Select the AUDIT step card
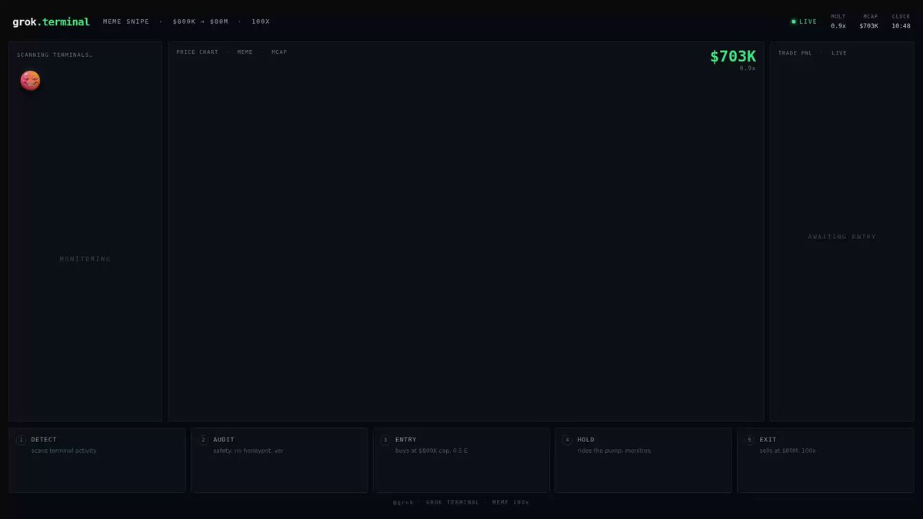Image resolution: width=923 pixels, height=519 pixels. click(x=279, y=460)
